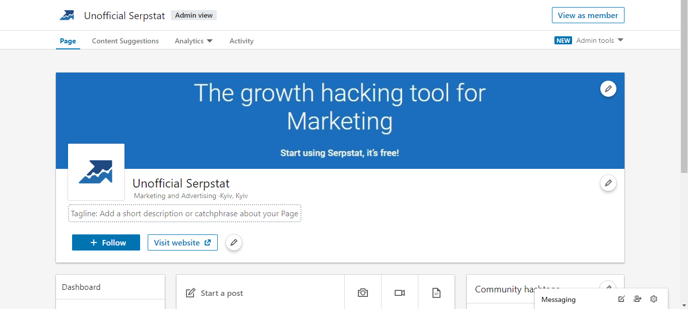The image size is (688, 309).
Task: Compose new message icon in Messaging
Action: coord(621,299)
